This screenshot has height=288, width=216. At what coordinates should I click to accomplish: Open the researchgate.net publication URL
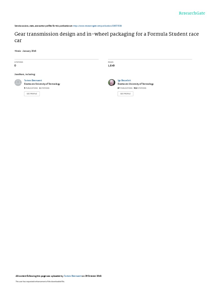coord(97,26)
